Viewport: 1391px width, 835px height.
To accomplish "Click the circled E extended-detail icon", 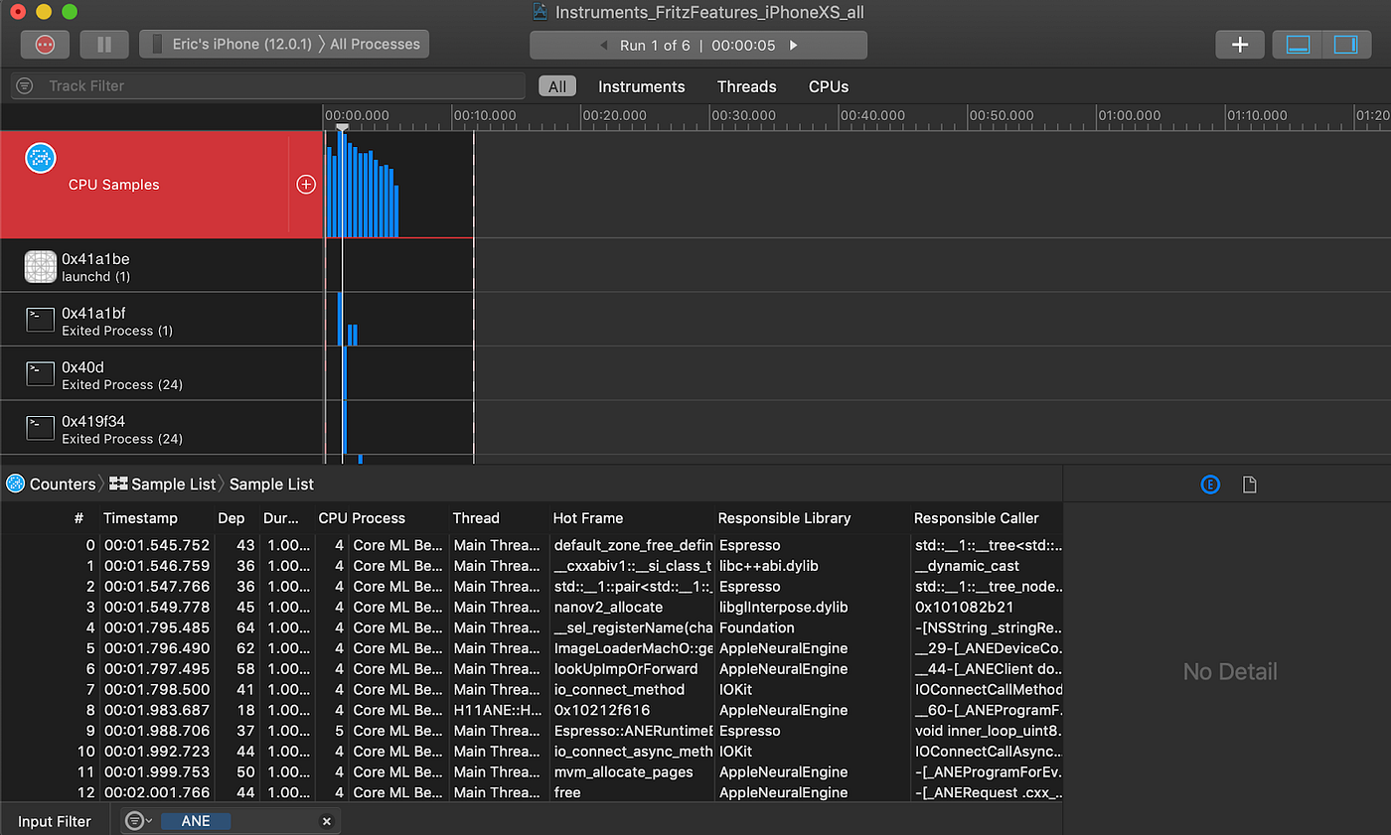I will click(x=1210, y=485).
